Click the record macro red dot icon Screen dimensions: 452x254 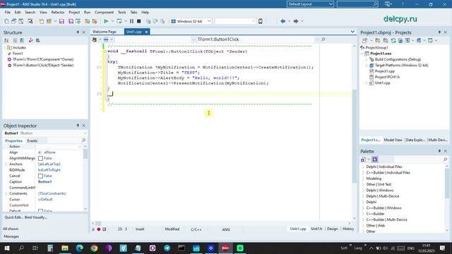99,229
